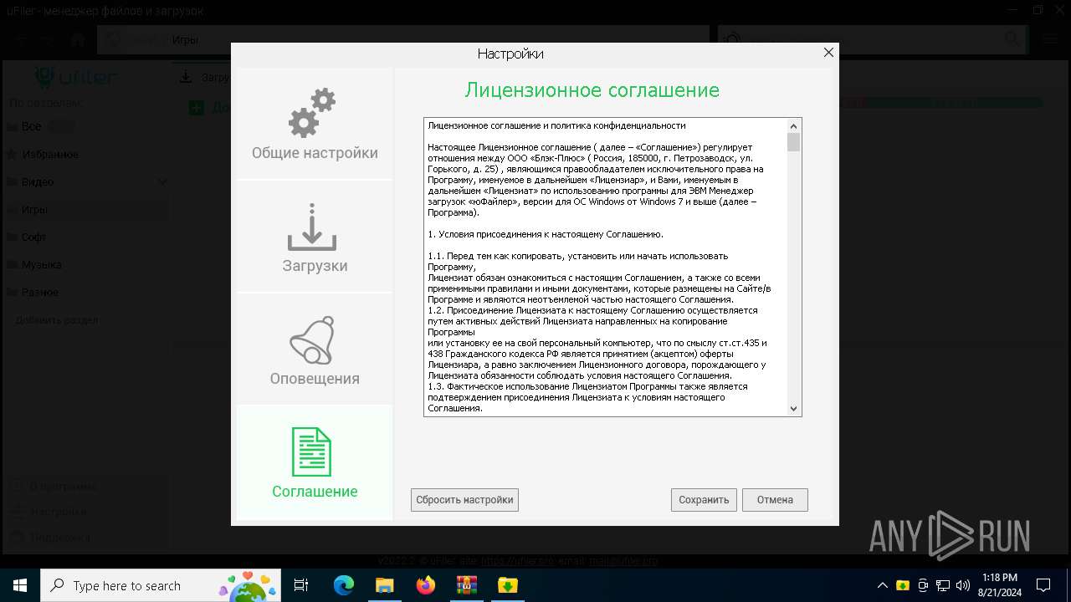Click the license text scrollbar up arrow
The height and width of the screenshot is (602, 1071).
coord(793,125)
